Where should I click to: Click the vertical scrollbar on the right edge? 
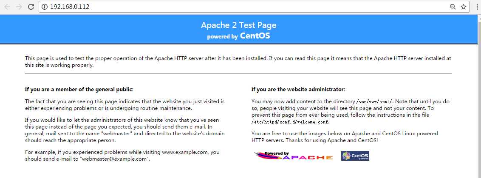click(478, 96)
